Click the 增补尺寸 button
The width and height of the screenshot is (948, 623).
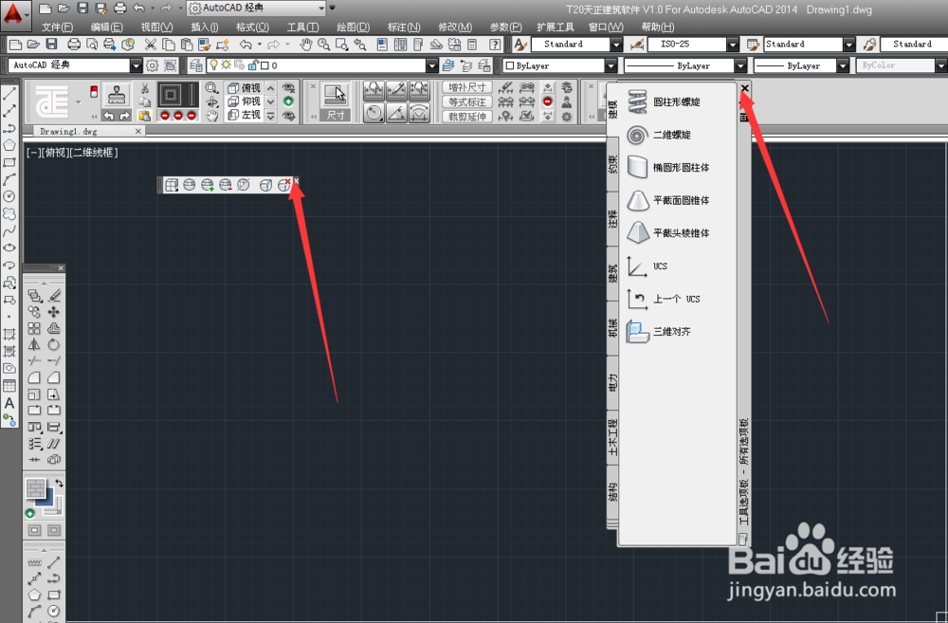click(466, 87)
